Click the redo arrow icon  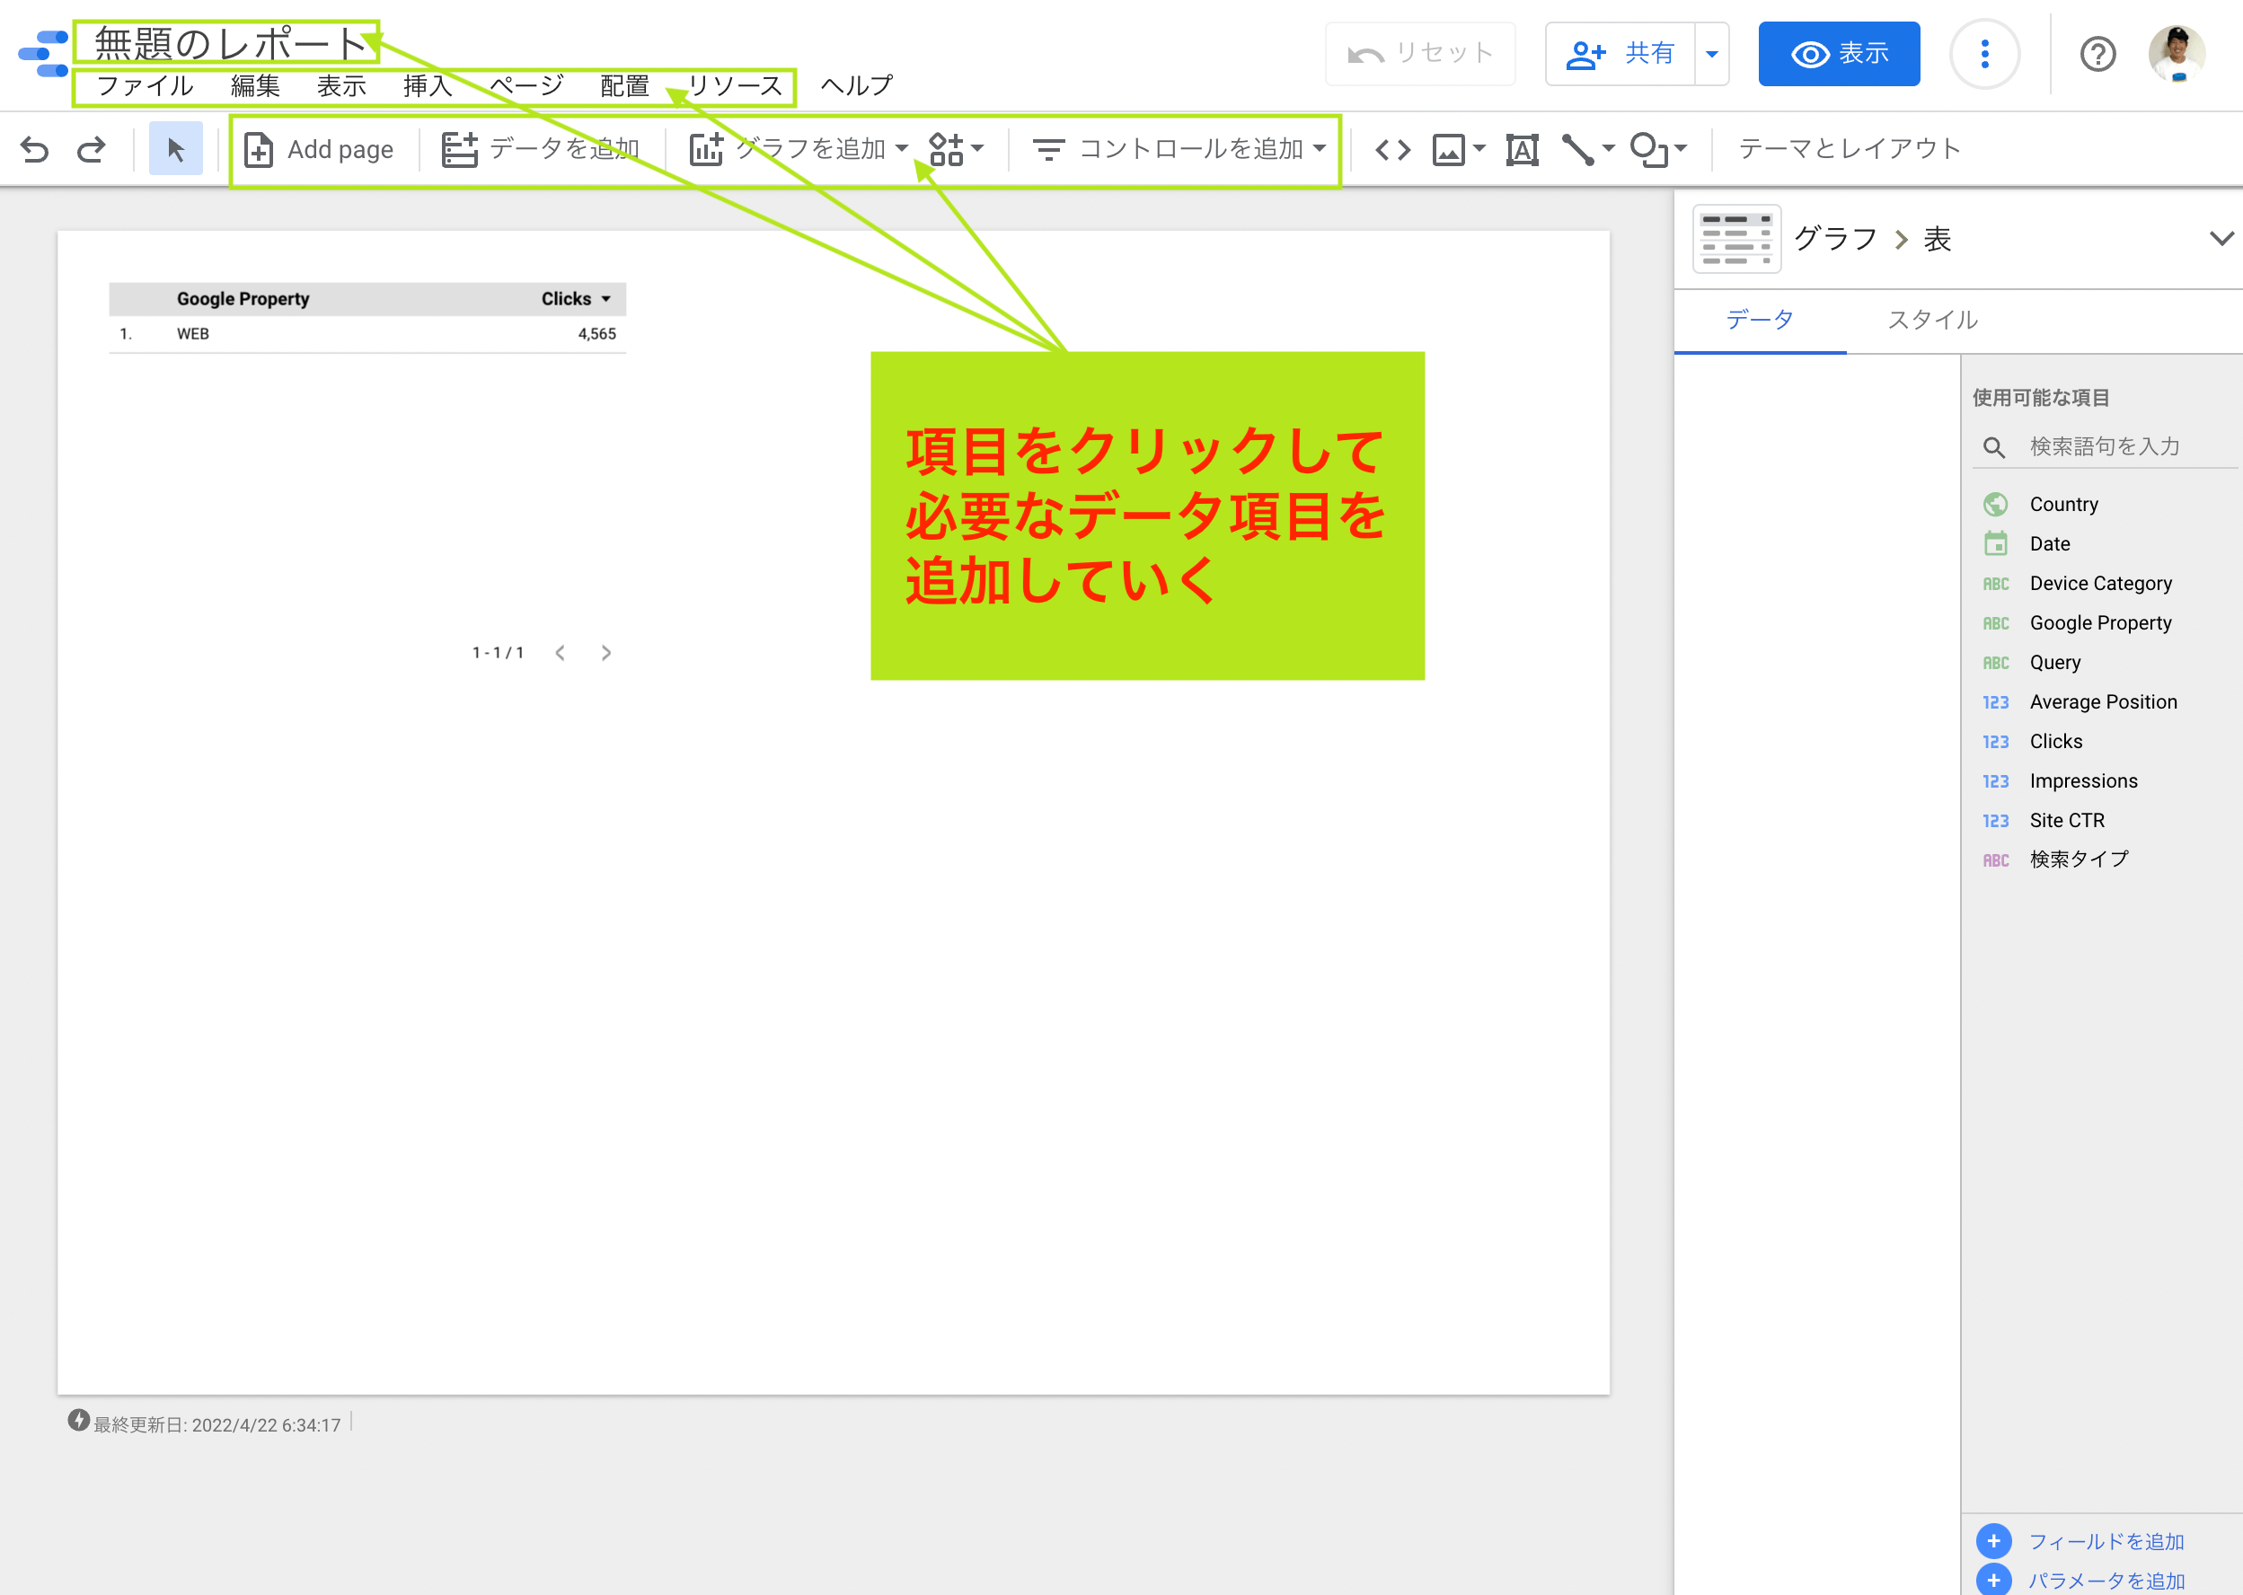(x=92, y=149)
